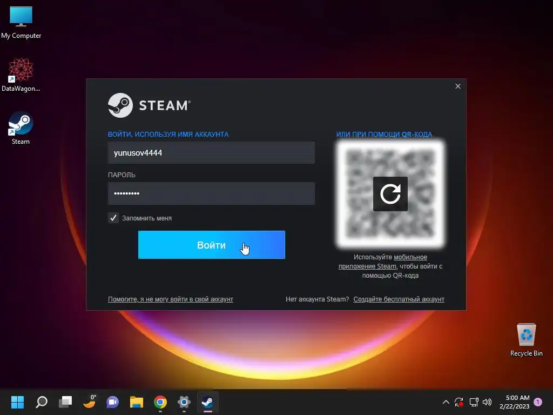
Task: Click the blurred QR code image
Action: point(390,194)
